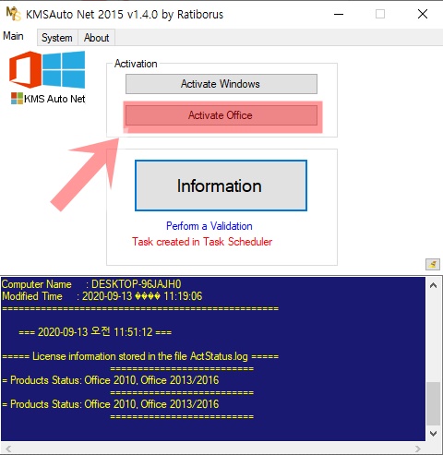Click the KMS Auto Net label text
The image size is (443, 455).
54,99
